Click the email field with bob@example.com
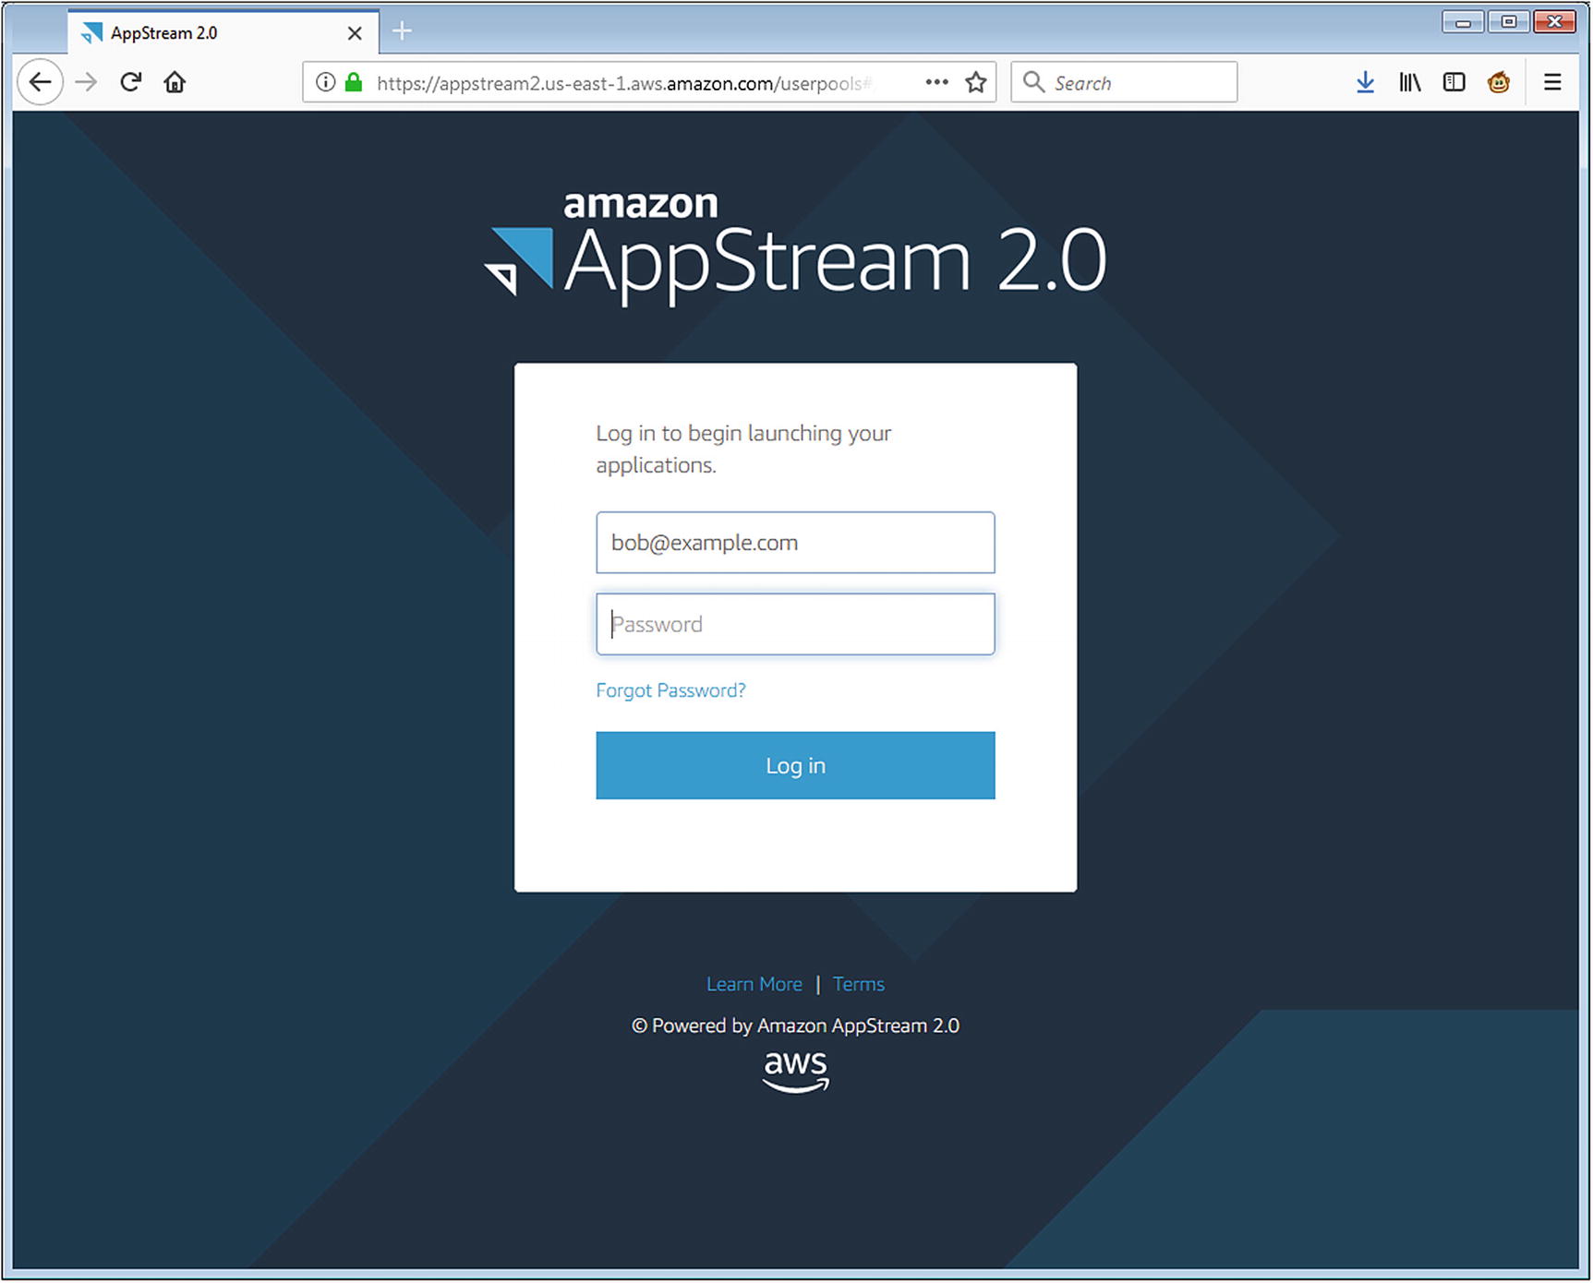This screenshot has width=1593, height=1283. (x=795, y=543)
